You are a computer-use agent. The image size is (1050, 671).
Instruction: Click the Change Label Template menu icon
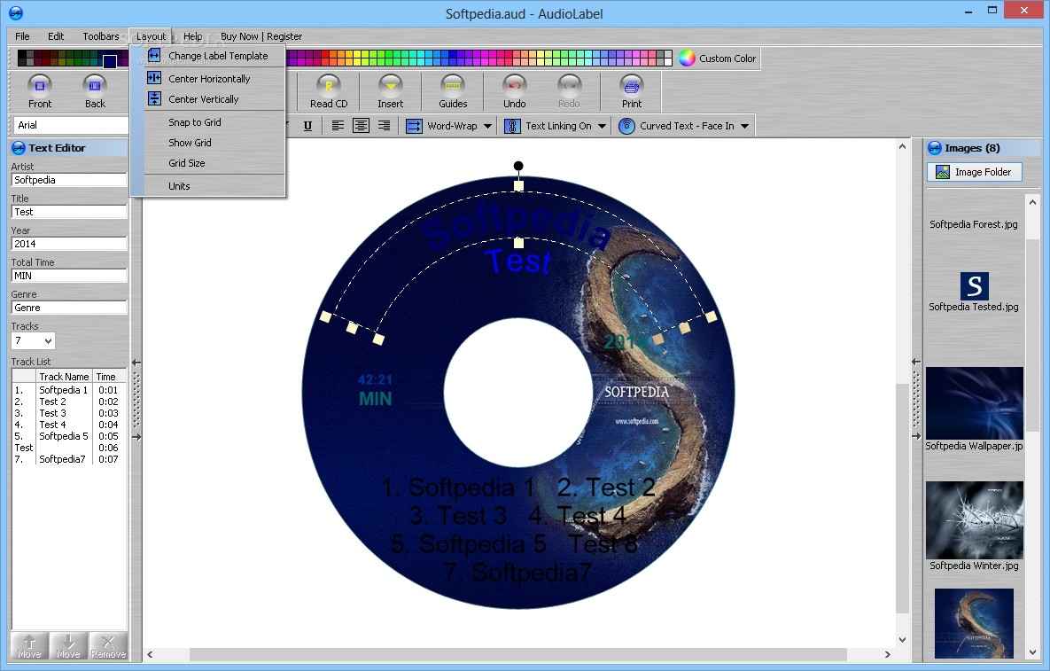[155, 56]
